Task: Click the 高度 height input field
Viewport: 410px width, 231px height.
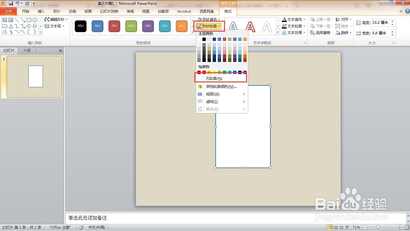Action: 381,23
